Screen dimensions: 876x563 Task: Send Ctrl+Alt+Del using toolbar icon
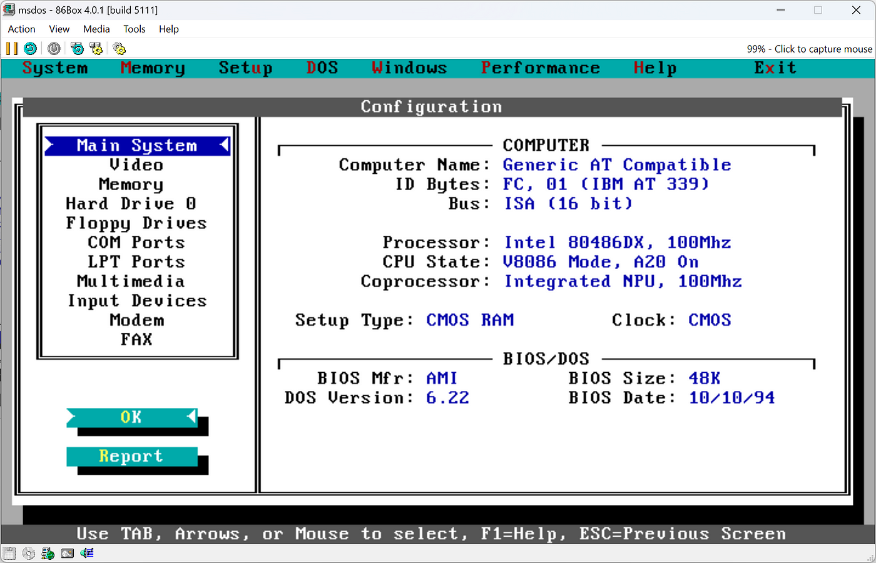77,48
